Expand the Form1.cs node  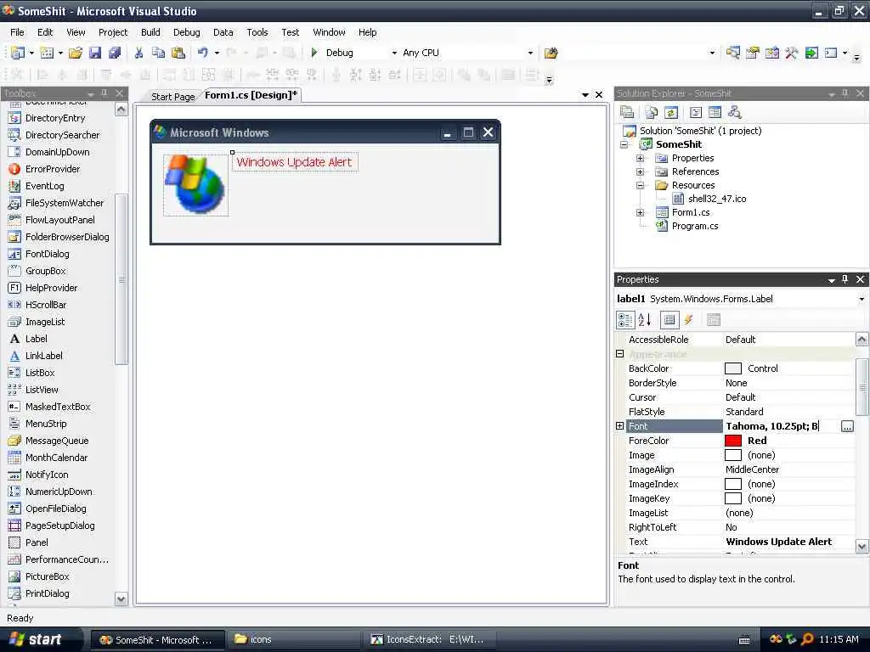641,212
